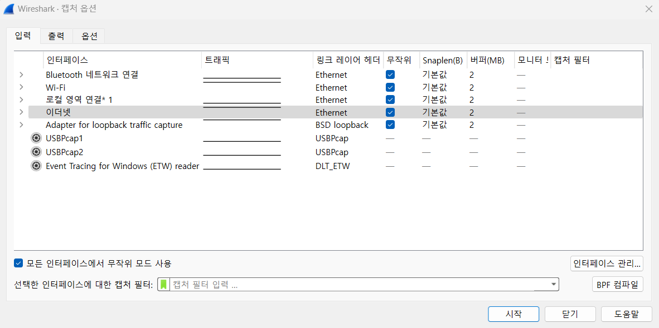Sort by 인터페이스 column header
The height and width of the screenshot is (328, 659).
[122, 60]
